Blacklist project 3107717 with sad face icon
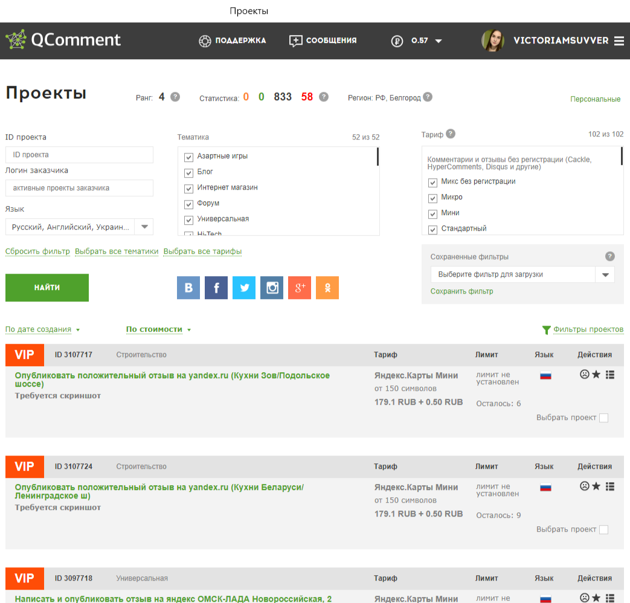Screen dimensions: 630x603 tap(585, 374)
